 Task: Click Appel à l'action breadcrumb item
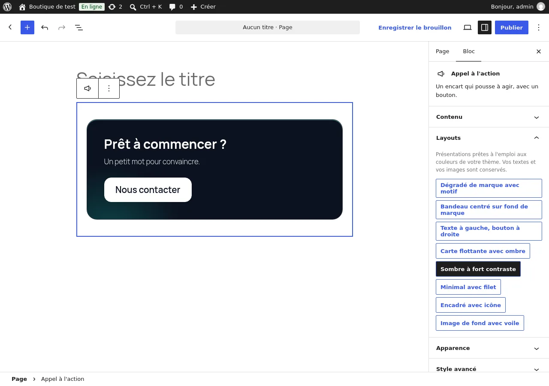pos(63,379)
